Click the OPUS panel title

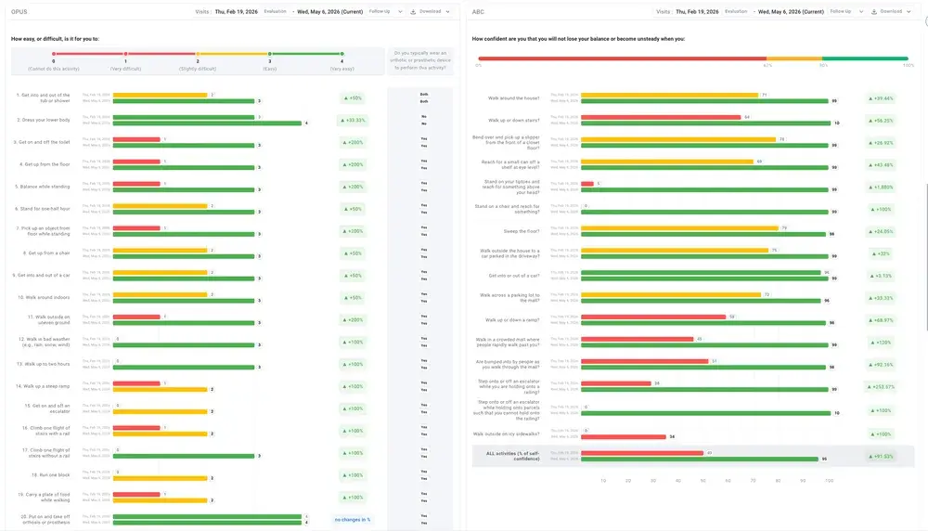pyautogui.click(x=19, y=12)
